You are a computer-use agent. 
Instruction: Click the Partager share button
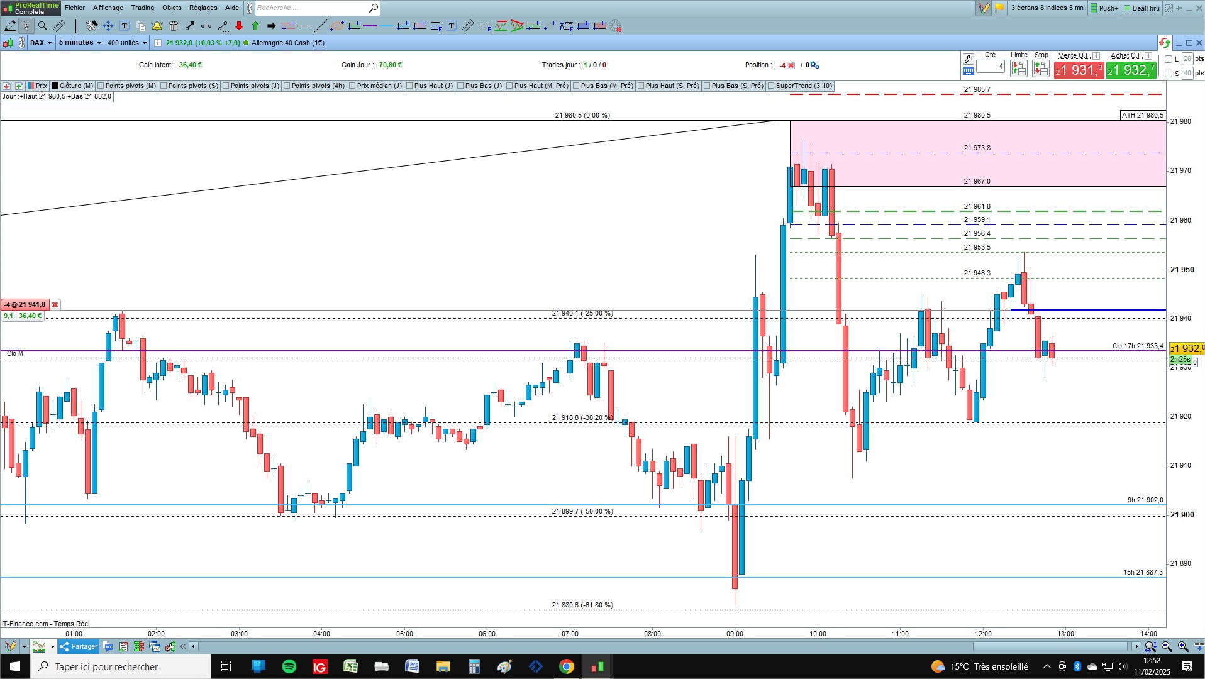[x=79, y=646]
